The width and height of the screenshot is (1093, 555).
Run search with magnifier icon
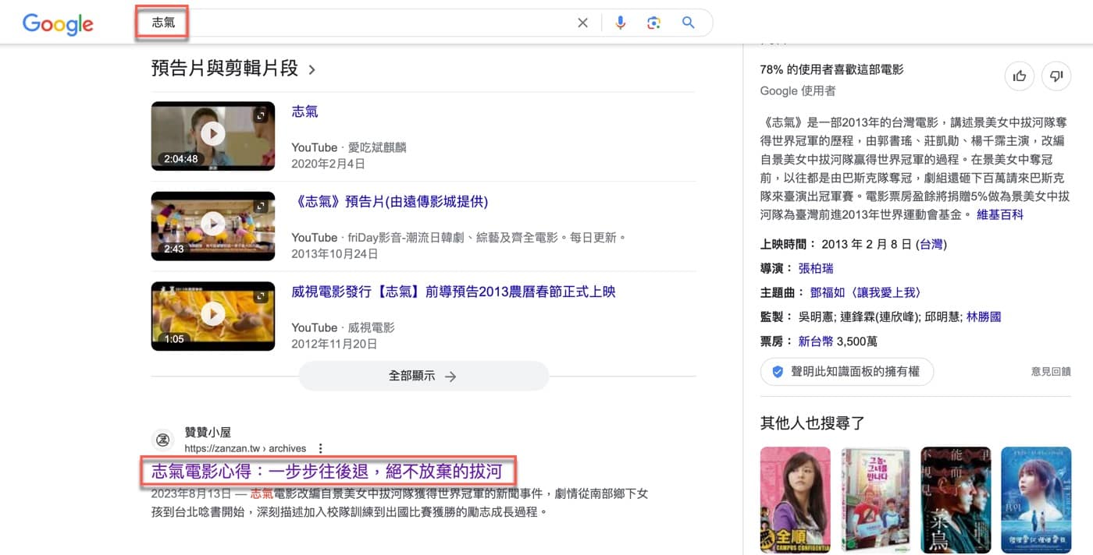(x=688, y=23)
